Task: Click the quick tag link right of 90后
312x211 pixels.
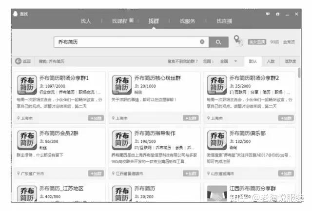Action: tap(289, 42)
